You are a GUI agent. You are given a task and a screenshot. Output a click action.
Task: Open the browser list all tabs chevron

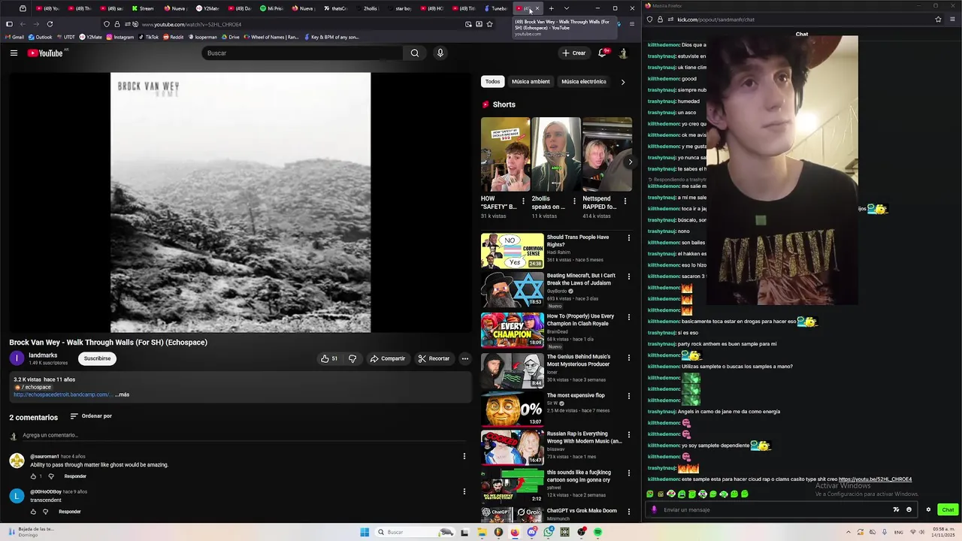coord(566,8)
